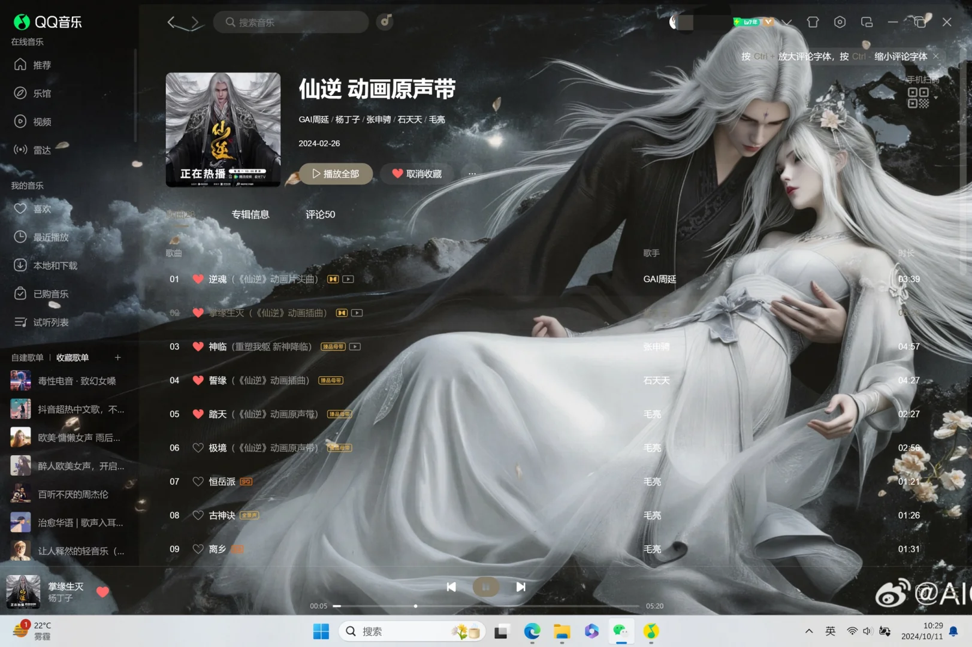Image resolution: width=972 pixels, height=647 pixels.
Task: Open the MV icon for 逆魂
Action: [348, 279]
